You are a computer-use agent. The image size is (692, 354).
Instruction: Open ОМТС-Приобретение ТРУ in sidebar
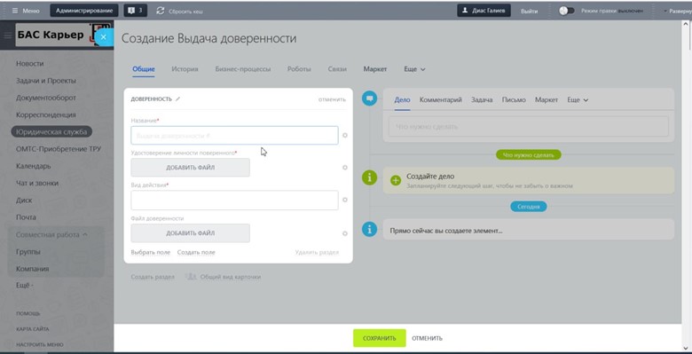point(59,149)
